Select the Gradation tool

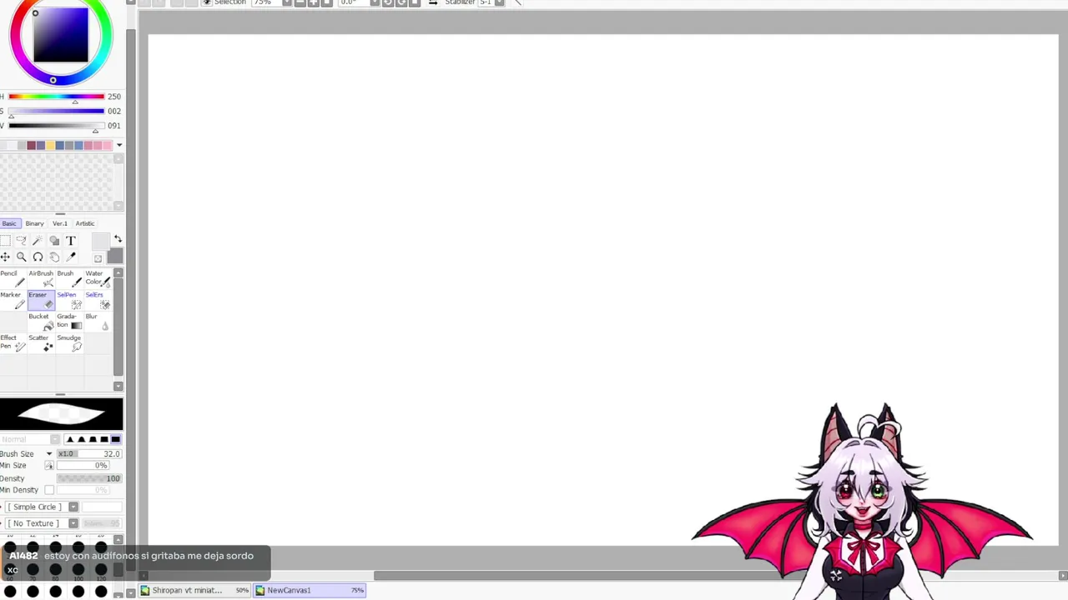tap(69, 322)
